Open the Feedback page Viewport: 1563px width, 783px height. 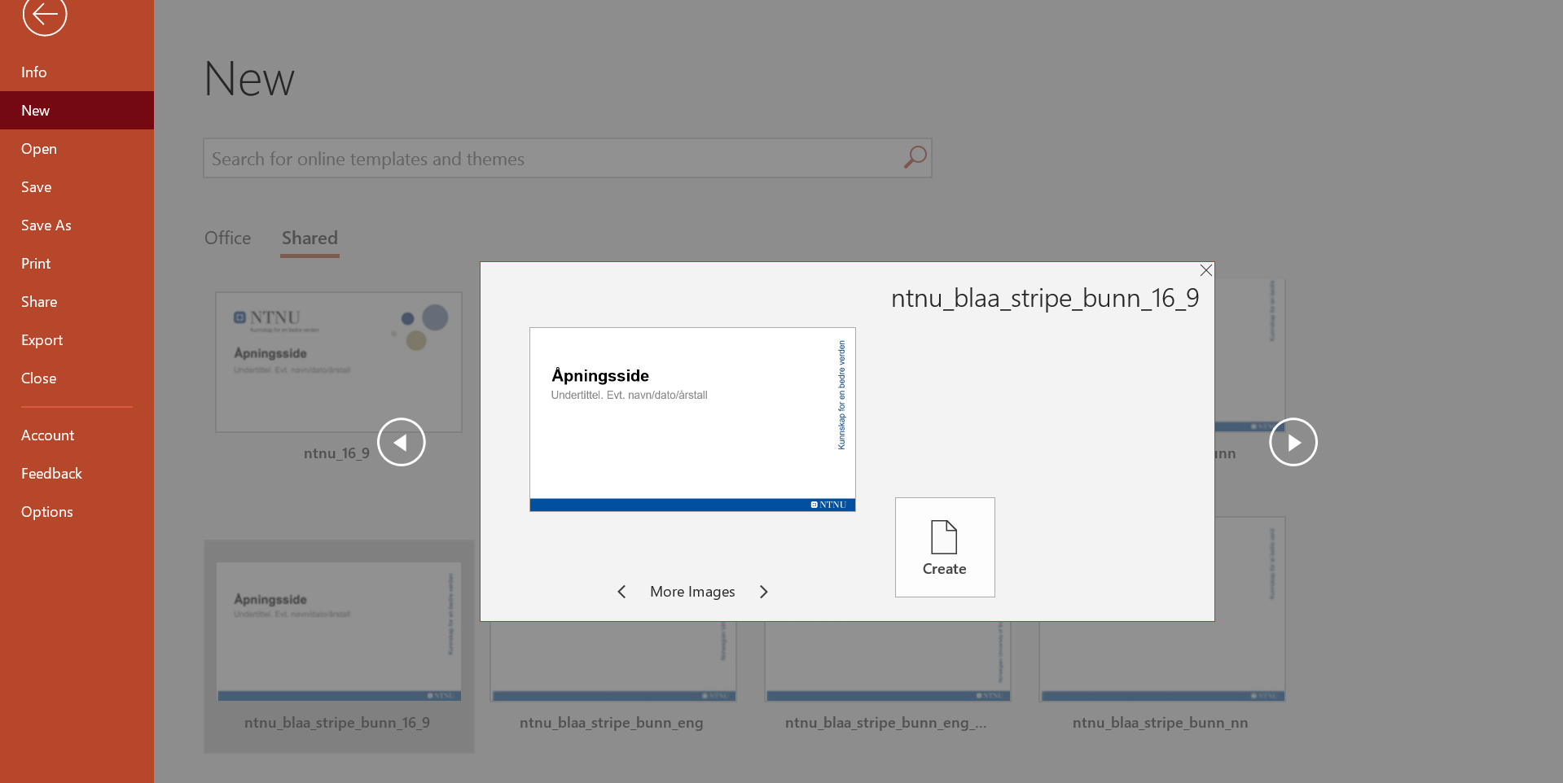tap(77, 474)
